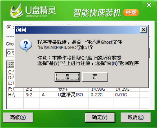The height and width of the screenshot is (128, 157).
Task: Close the 询问 dialog with its X
Action: pyautogui.click(x=143, y=30)
